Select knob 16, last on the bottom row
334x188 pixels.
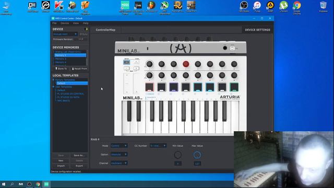coord(234,75)
